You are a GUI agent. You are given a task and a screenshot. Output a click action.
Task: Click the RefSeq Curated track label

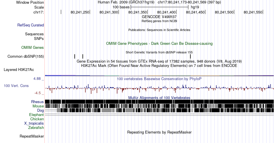tap(31, 25)
